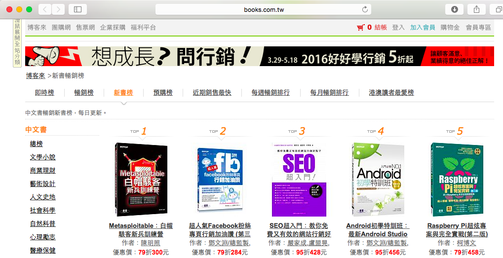The image size is (503, 258).
Task: Switch to 每月暢銷排行 tab
Action: tap(329, 93)
